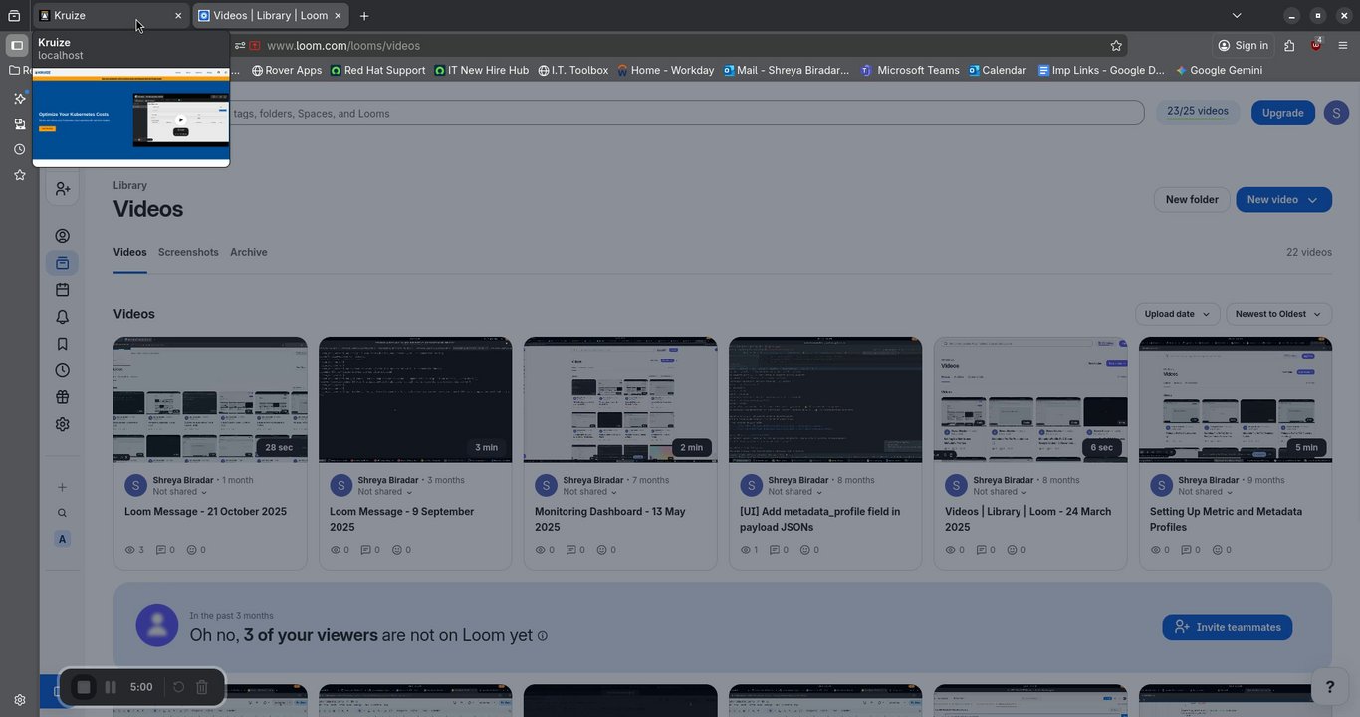The image size is (1360, 717).
Task: Click the plus icon in Loom sidebar
Action: [62, 487]
